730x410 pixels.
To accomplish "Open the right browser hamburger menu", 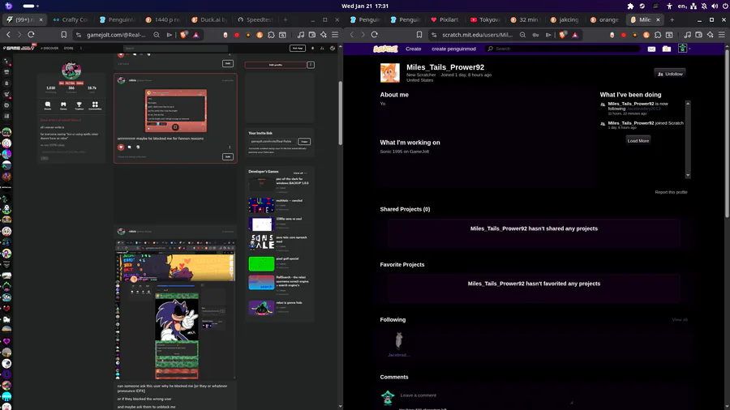I will [722, 35].
